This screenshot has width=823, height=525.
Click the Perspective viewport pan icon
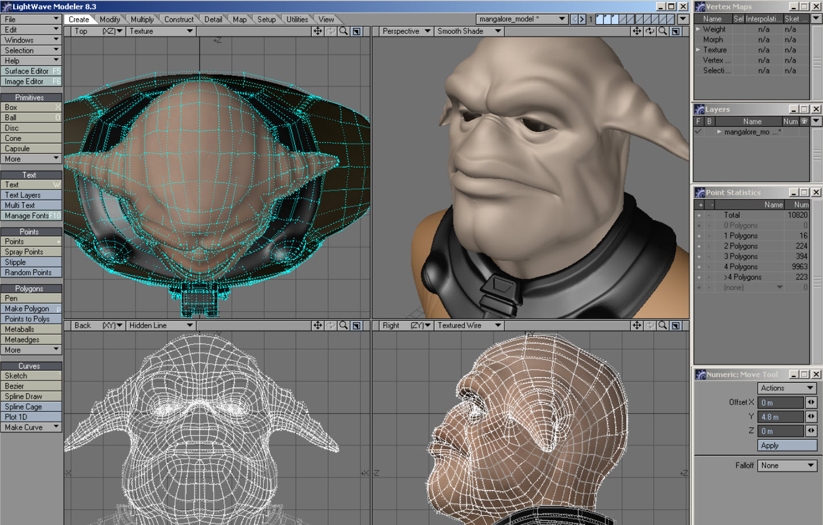tap(637, 31)
